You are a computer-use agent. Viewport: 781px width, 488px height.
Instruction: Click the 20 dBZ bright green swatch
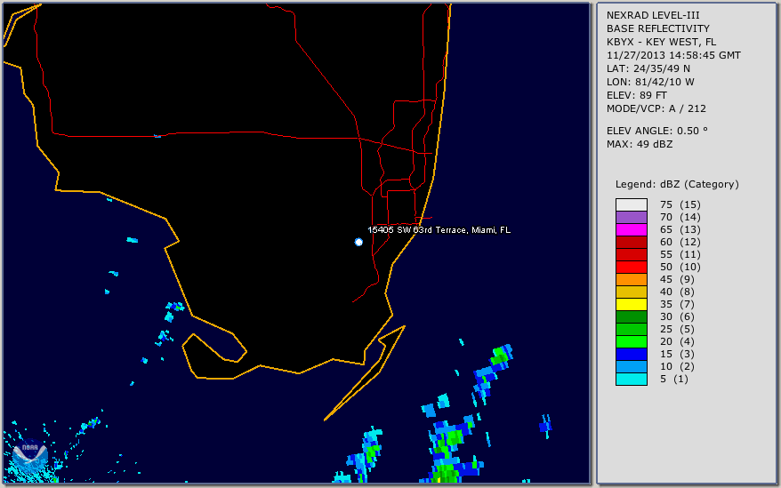[631, 341]
